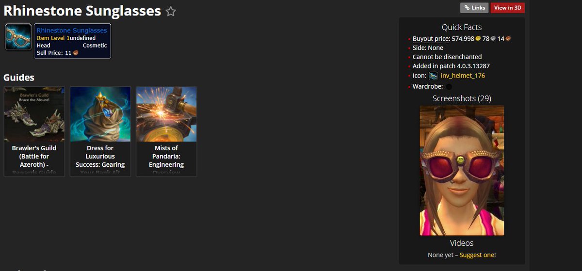Click the favorite star next to the title
This screenshot has height=271, width=582.
click(x=171, y=11)
